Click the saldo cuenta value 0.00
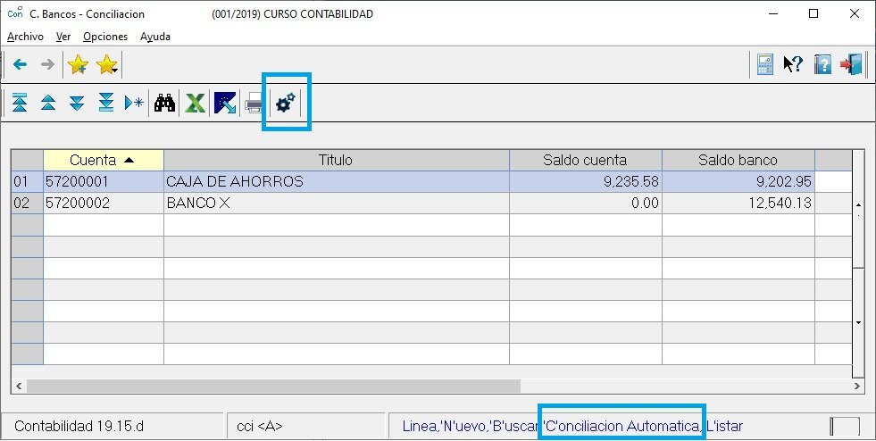 pos(586,204)
